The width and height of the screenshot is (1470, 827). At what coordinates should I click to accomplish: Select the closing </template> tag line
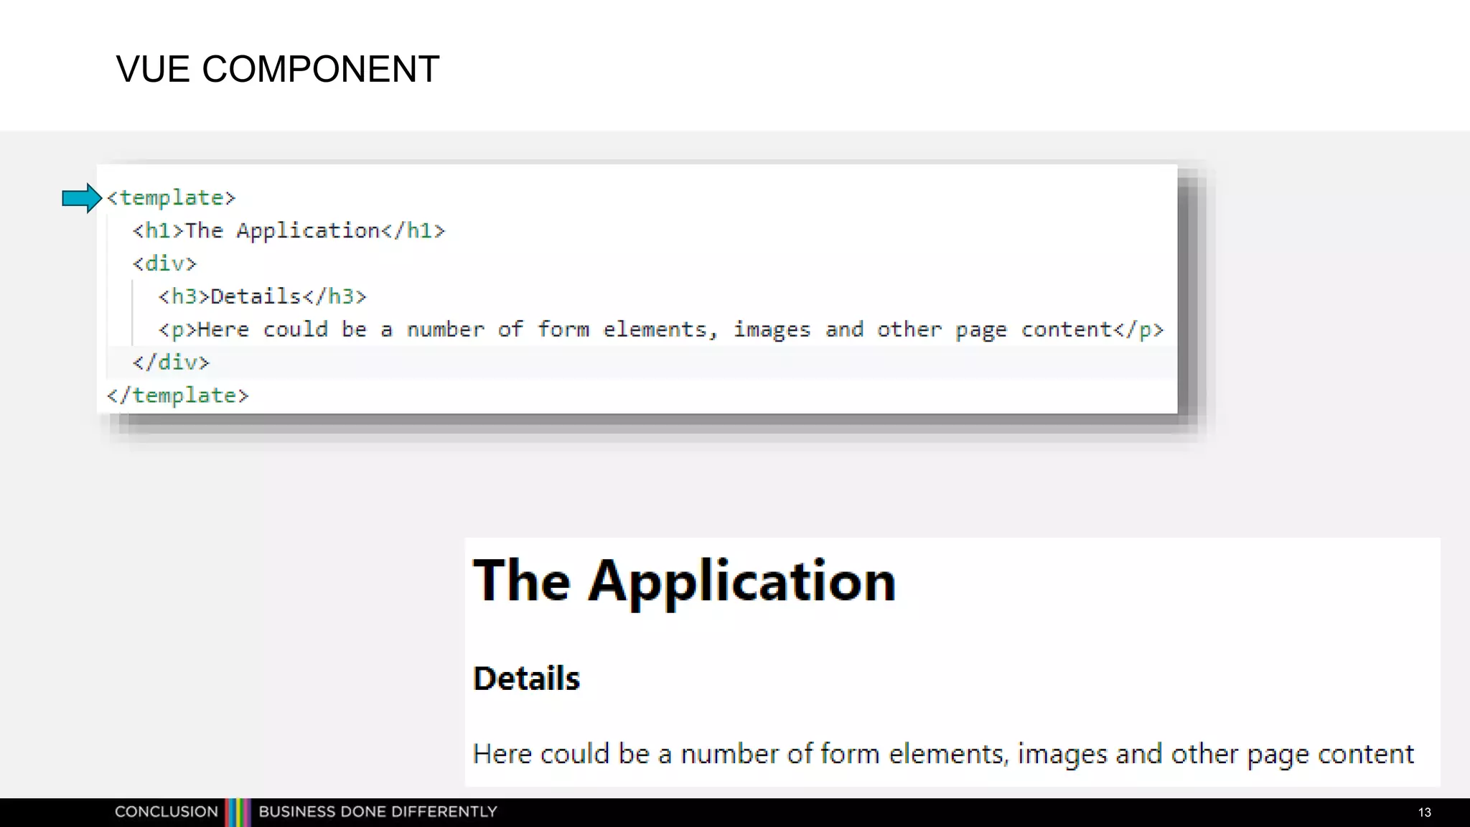(177, 396)
